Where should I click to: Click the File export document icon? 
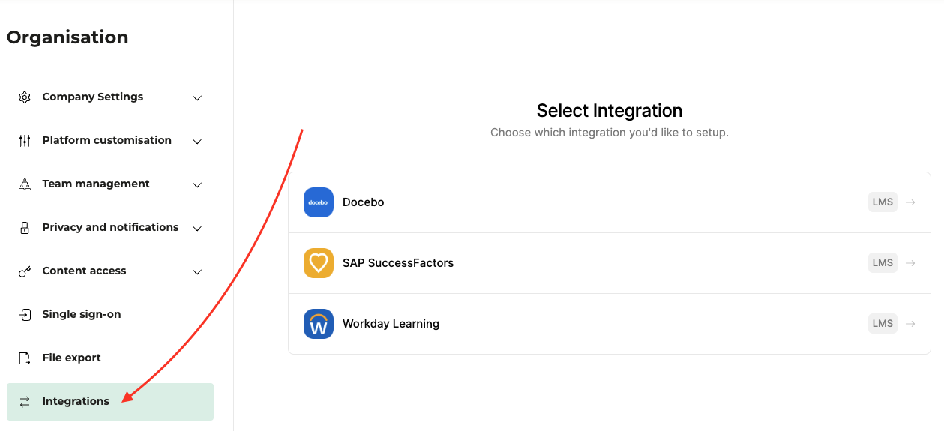(x=25, y=358)
